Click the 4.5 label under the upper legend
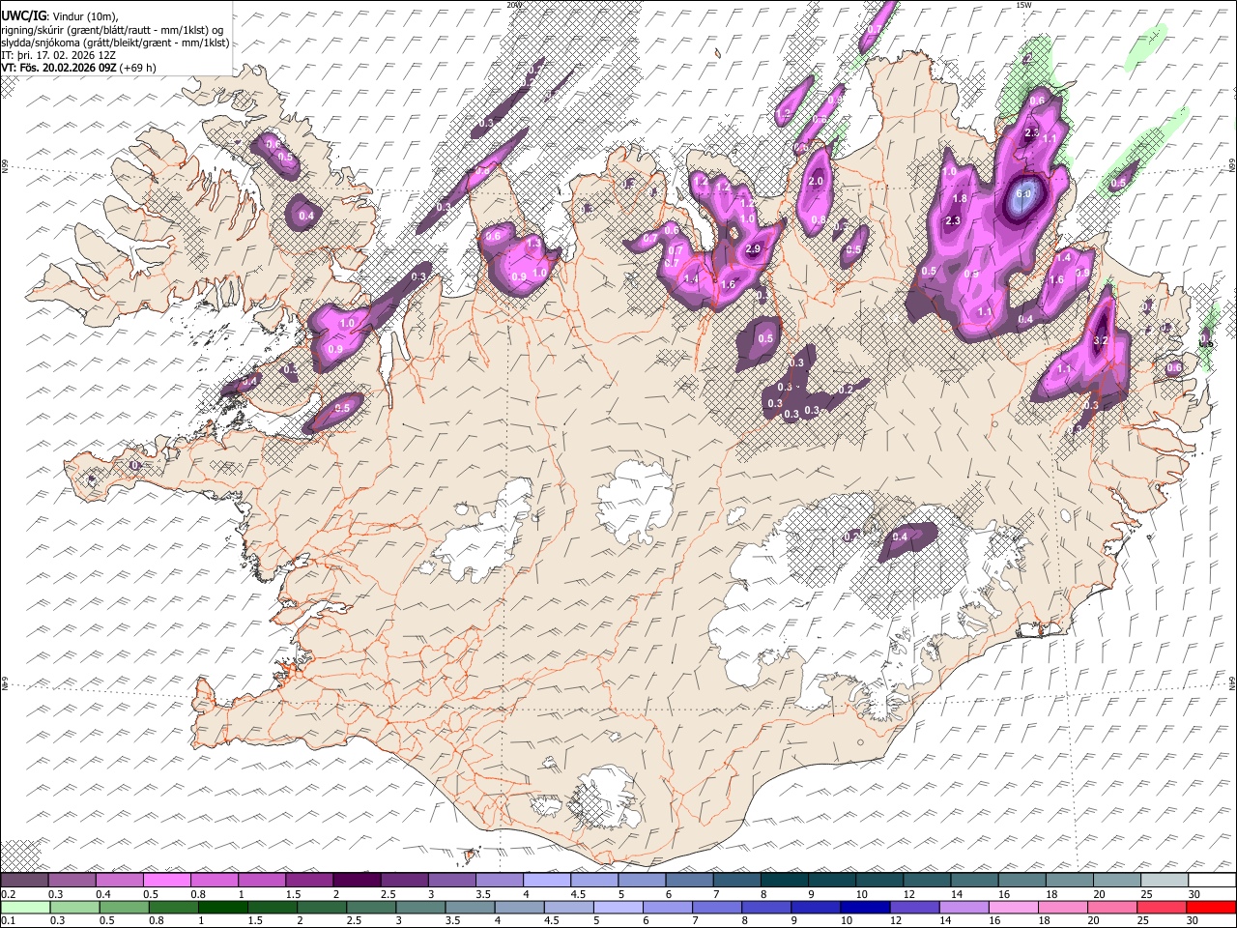1237x928 pixels. pyautogui.click(x=578, y=894)
